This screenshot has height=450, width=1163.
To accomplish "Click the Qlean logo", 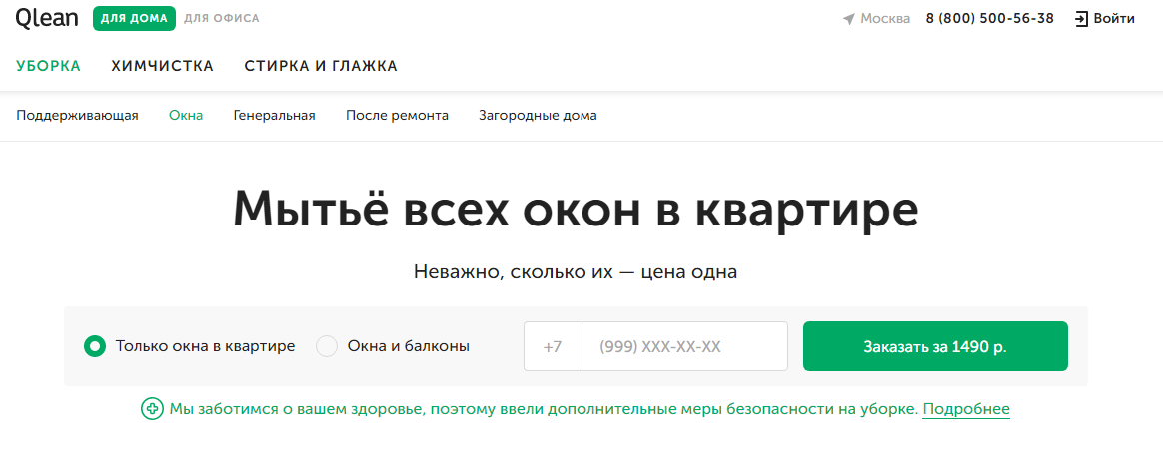I will click(47, 19).
